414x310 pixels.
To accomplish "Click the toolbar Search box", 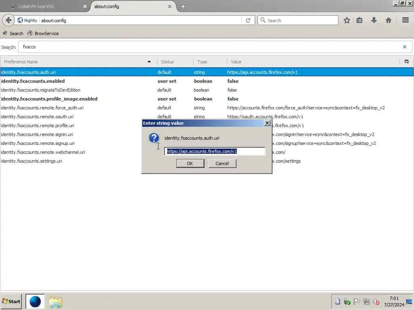I will click(x=298, y=20).
